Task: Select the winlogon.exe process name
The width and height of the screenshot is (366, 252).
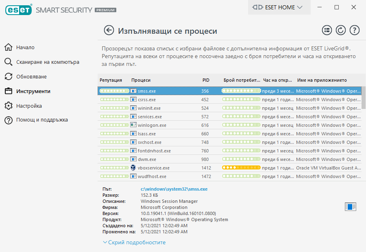Action: (152, 125)
